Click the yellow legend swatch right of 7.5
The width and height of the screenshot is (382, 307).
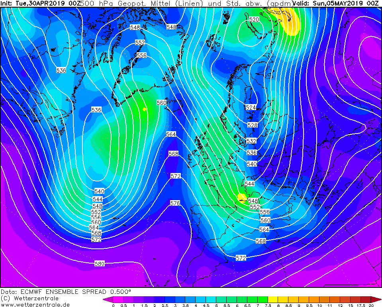272,299
